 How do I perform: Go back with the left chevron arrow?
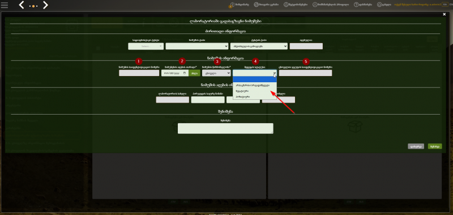click(x=22, y=5)
